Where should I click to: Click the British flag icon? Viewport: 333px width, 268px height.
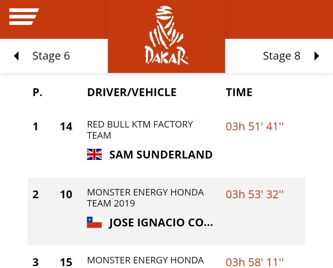click(x=94, y=154)
